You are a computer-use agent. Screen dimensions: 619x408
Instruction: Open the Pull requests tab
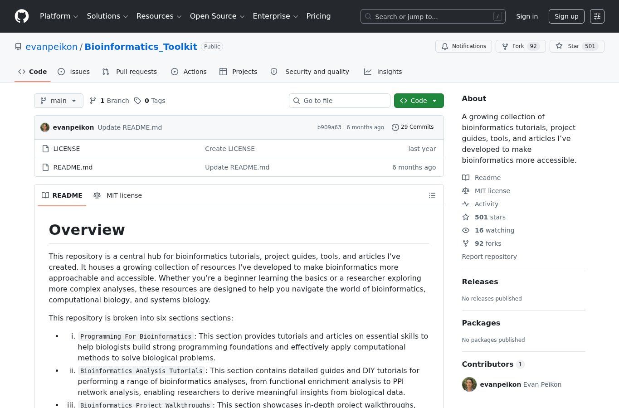point(130,72)
